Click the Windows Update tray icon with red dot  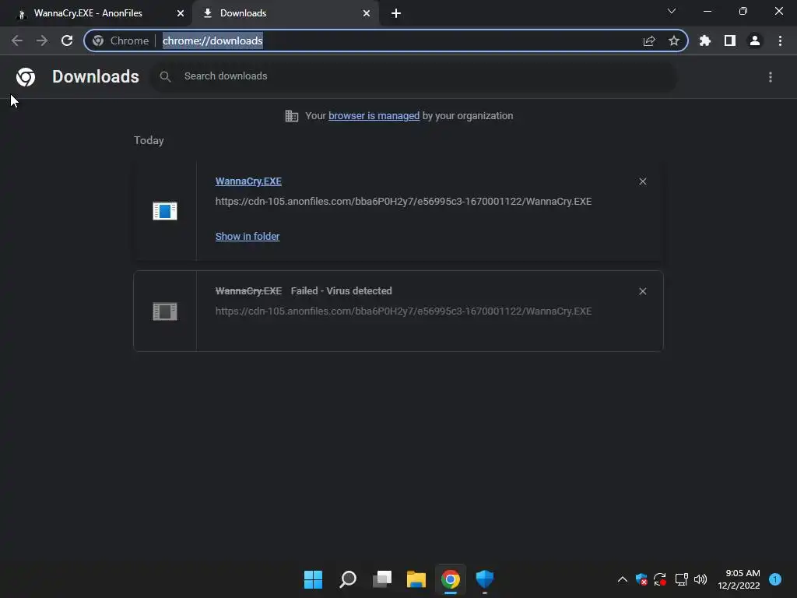click(x=660, y=579)
